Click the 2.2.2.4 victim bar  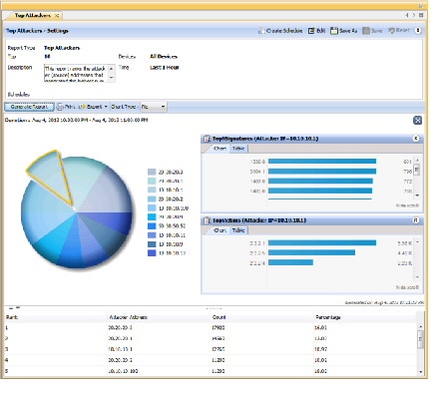point(290,262)
